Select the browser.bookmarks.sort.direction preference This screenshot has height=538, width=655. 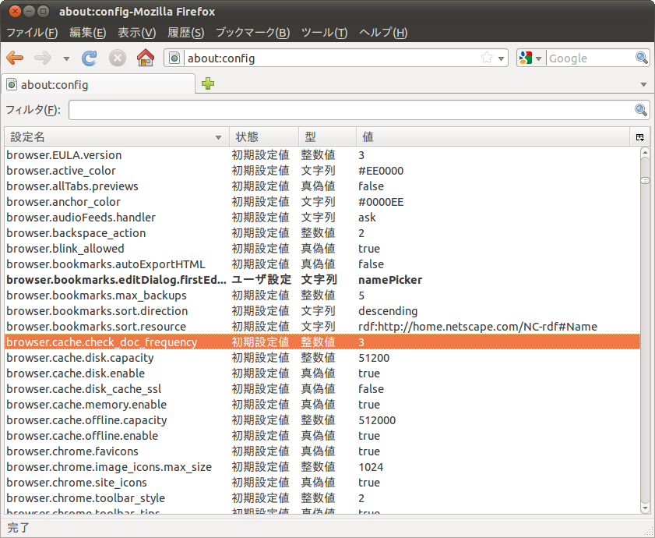tap(322, 311)
